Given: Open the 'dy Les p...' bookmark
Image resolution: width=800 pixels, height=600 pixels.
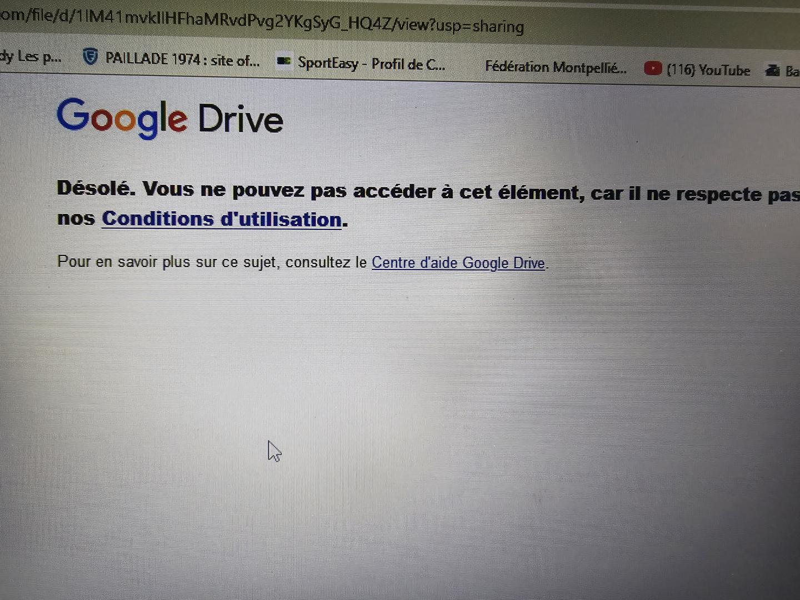Looking at the screenshot, I should [31, 56].
